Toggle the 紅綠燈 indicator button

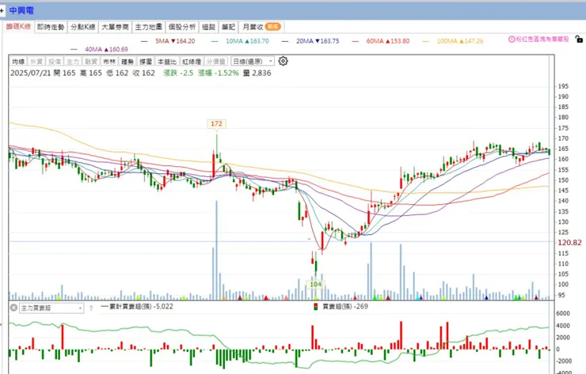[x=192, y=61]
